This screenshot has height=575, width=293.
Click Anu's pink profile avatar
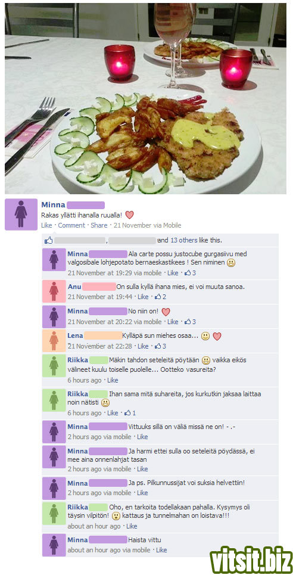[x=54, y=291]
